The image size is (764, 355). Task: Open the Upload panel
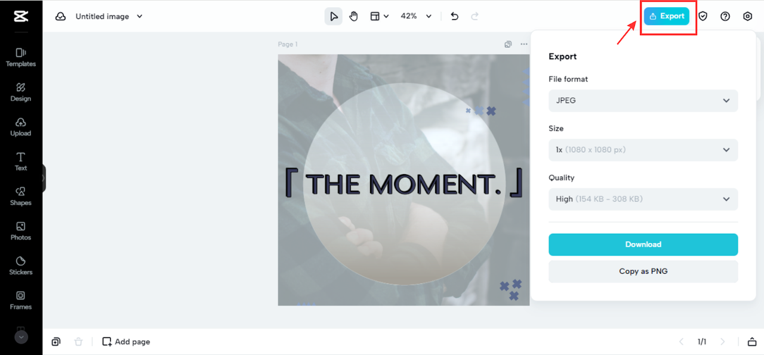(21, 126)
